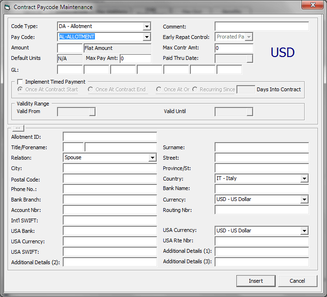Click the first GL segment box
The width and height of the screenshot is (327, 297).
tap(70, 69)
